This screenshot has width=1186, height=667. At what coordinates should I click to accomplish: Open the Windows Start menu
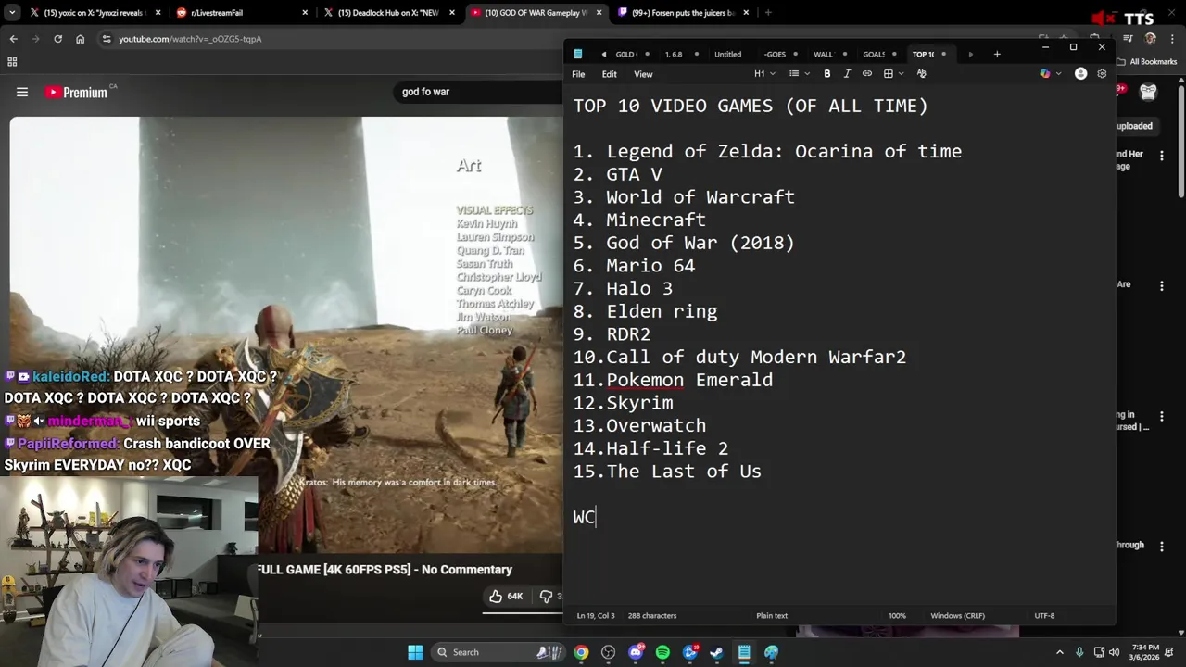tap(415, 652)
